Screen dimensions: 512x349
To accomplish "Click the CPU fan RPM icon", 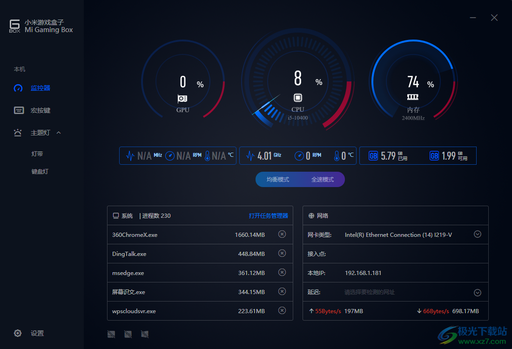I will coord(299,156).
